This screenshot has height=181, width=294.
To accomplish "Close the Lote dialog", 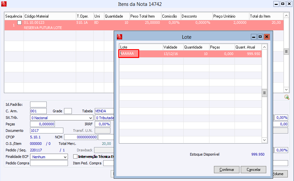I will [267, 37].
